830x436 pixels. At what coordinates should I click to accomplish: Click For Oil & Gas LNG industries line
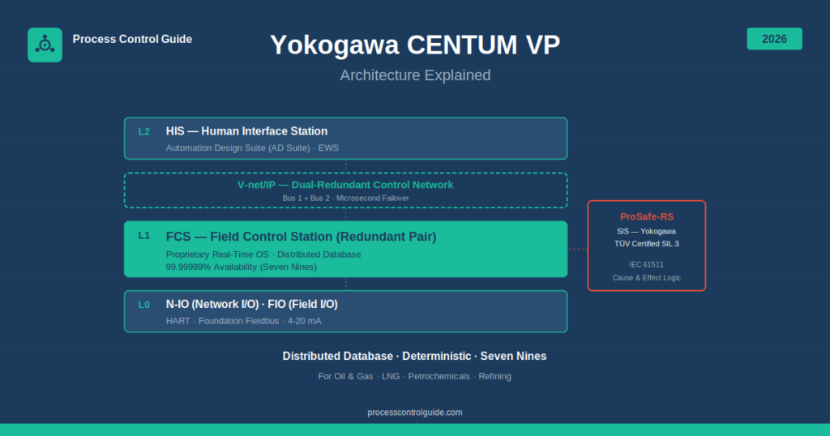coord(414,376)
